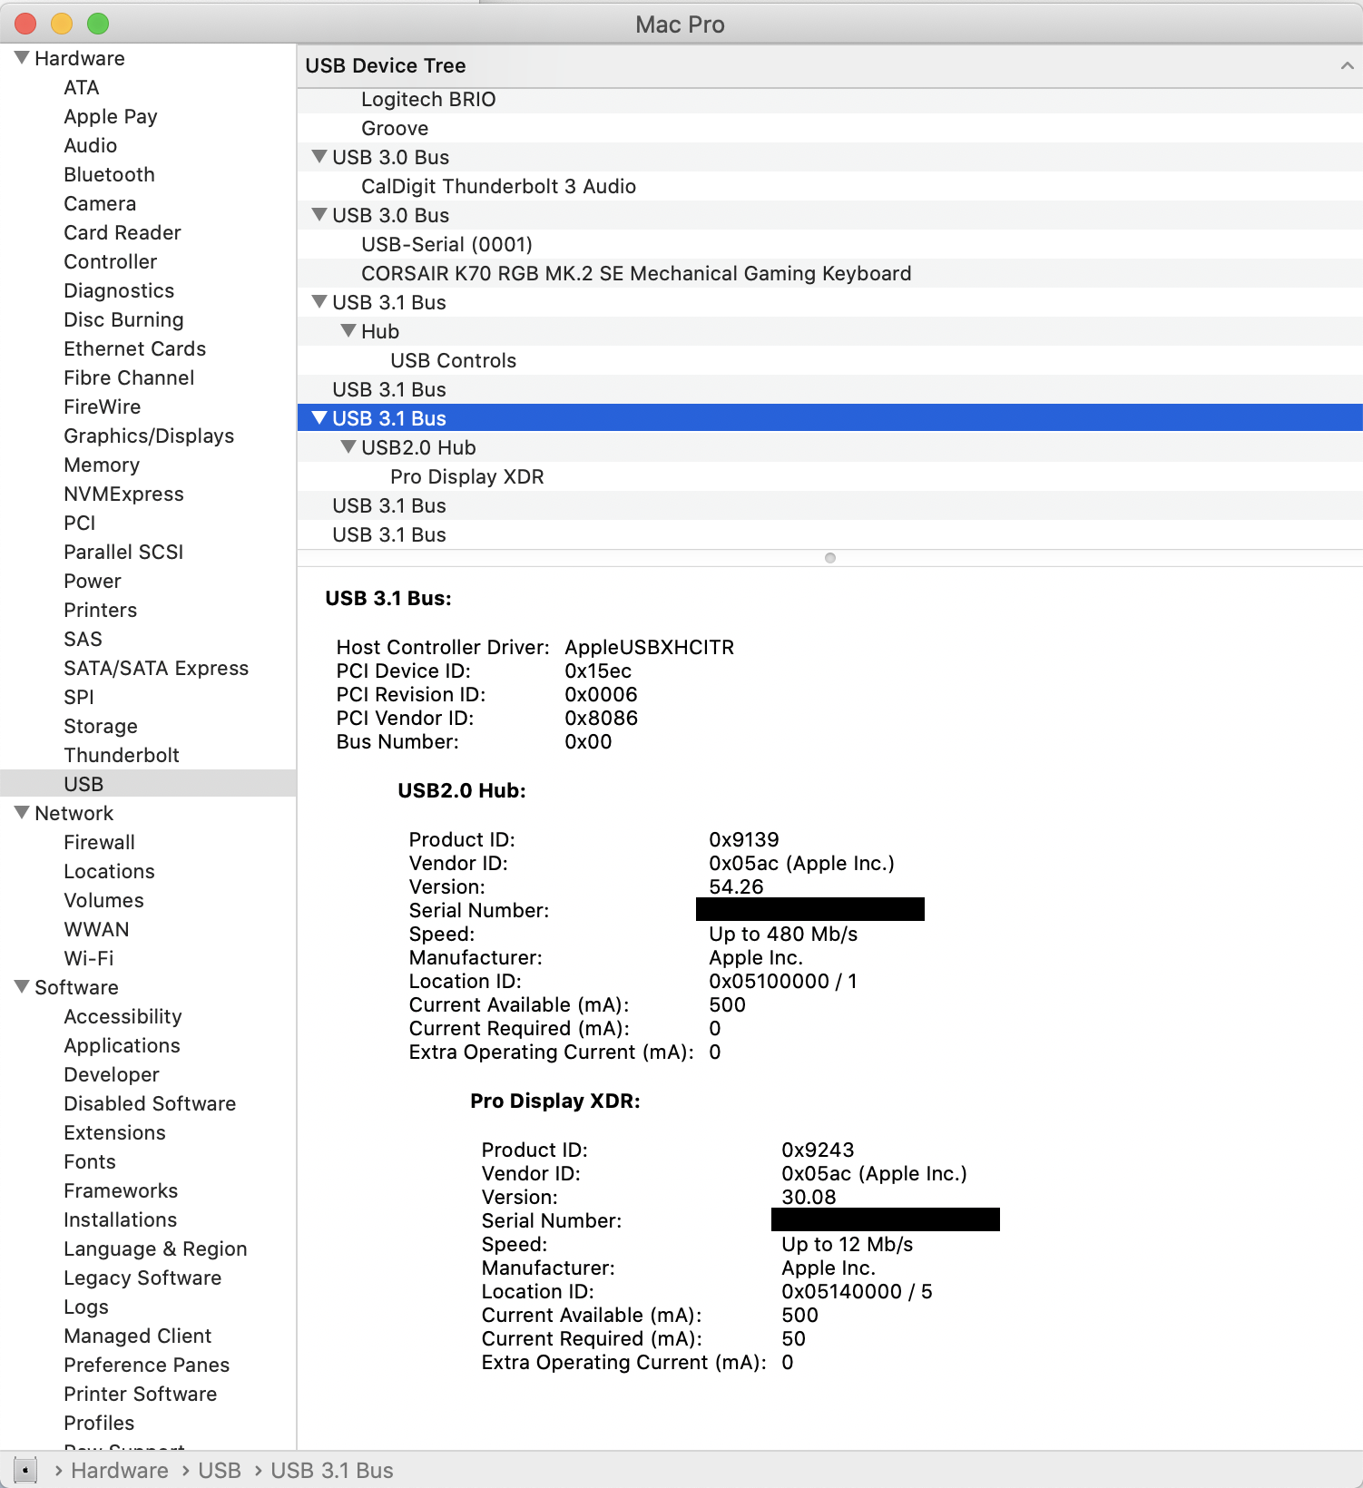Open Wi-Fi network information
The width and height of the screenshot is (1363, 1488).
89,959
